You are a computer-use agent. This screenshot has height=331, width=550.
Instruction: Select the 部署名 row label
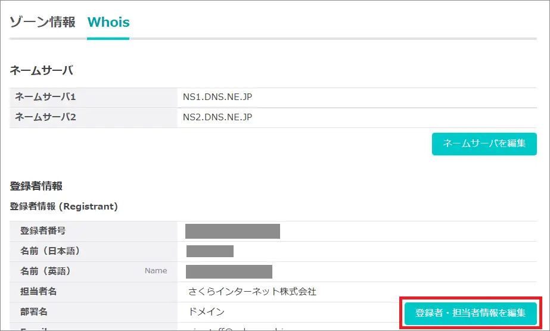point(35,312)
